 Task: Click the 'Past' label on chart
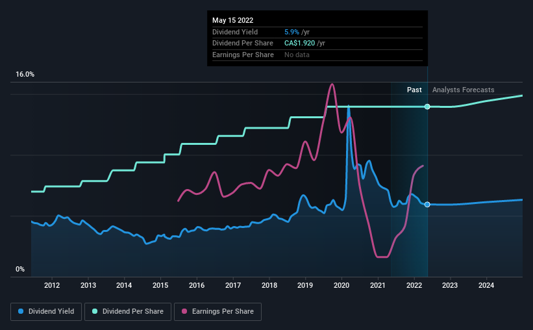pyautogui.click(x=414, y=90)
